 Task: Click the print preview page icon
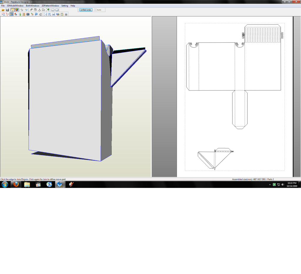pyautogui.click(x=62, y=14)
